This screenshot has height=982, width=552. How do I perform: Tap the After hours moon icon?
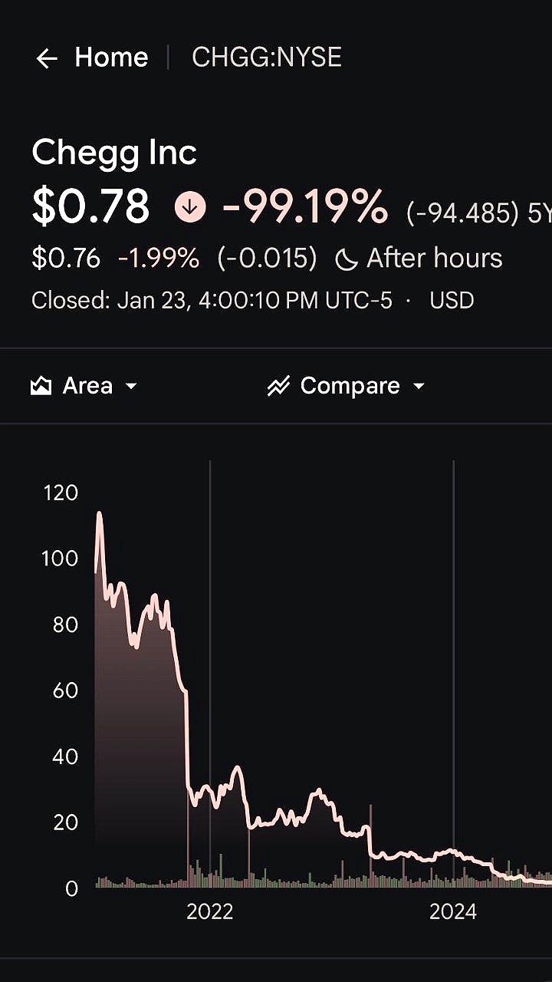tap(347, 259)
